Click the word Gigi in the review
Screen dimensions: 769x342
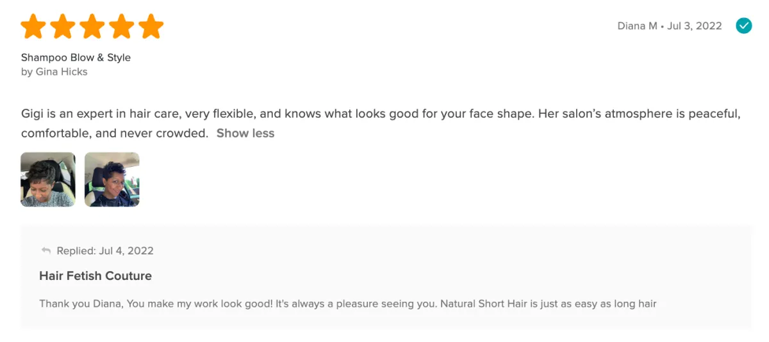(32, 114)
